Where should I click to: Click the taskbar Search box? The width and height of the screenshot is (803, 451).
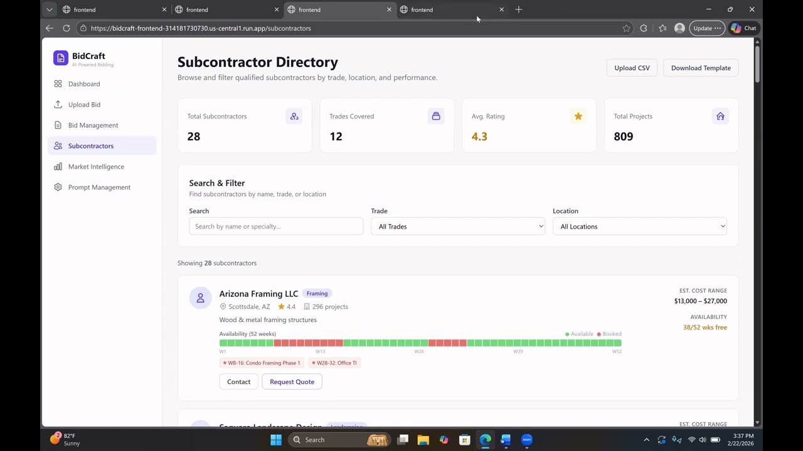(339, 440)
